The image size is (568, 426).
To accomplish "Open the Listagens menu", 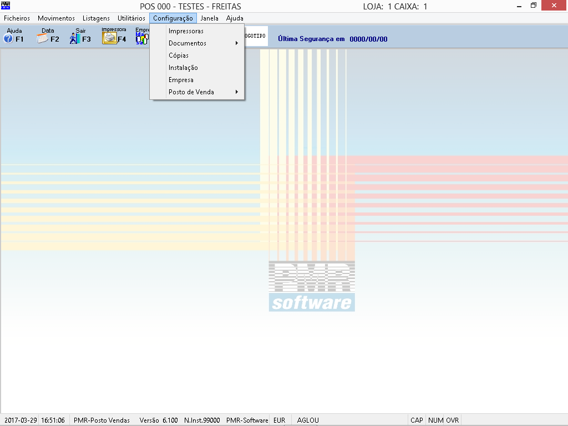I will pos(96,18).
